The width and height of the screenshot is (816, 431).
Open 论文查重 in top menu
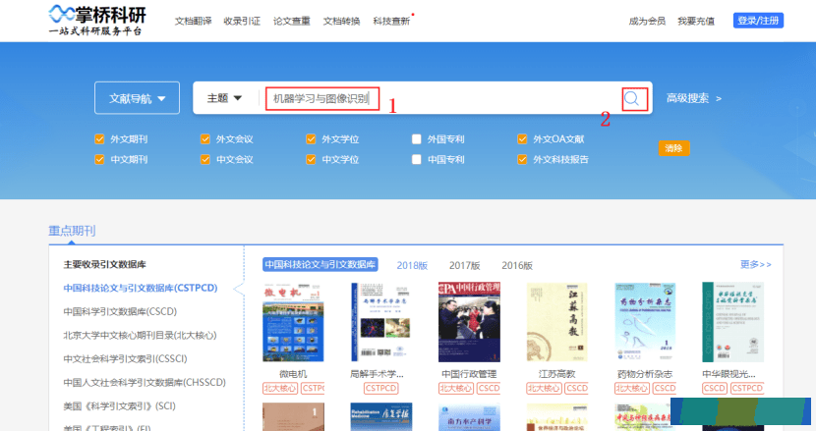click(x=291, y=21)
